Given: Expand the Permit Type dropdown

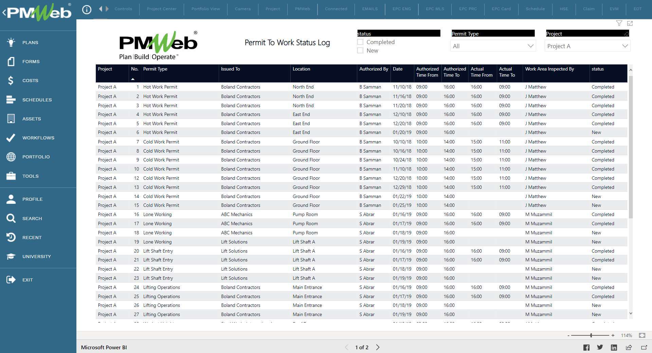Looking at the screenshot, I should [x=530, y=46].
